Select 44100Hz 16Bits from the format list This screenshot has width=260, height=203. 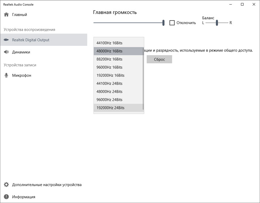coord(109,43)
